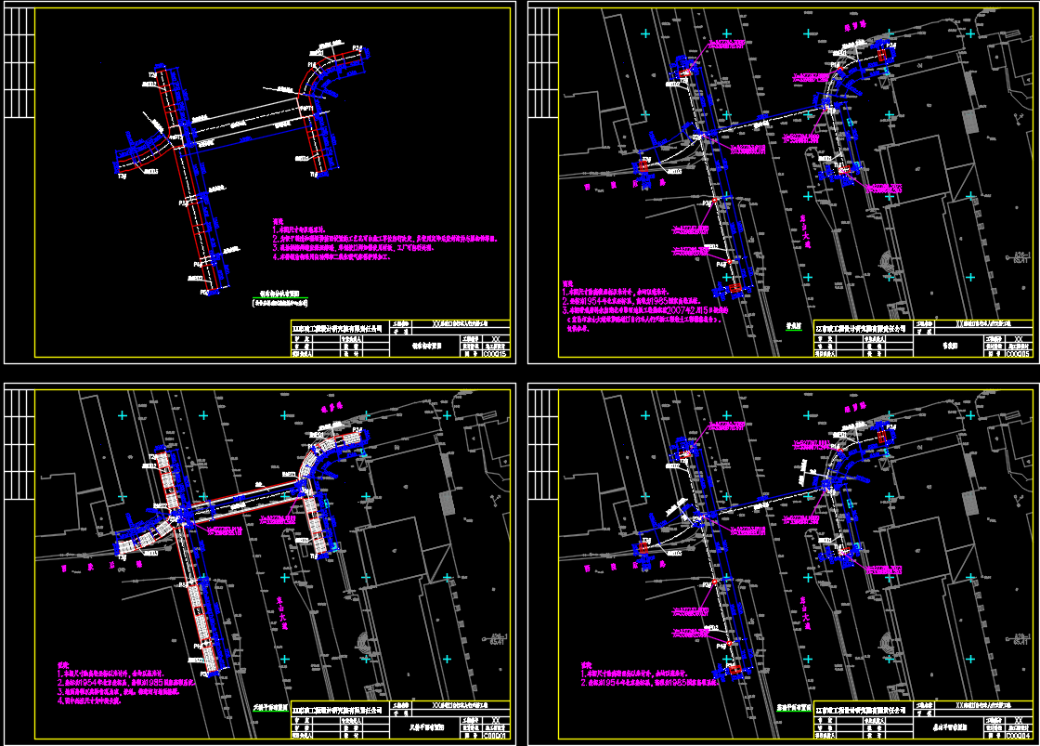
Task: Click the green-underlined plan title on the hatched deck sheet
Action: pyautogui.click(x=271, y=708)
